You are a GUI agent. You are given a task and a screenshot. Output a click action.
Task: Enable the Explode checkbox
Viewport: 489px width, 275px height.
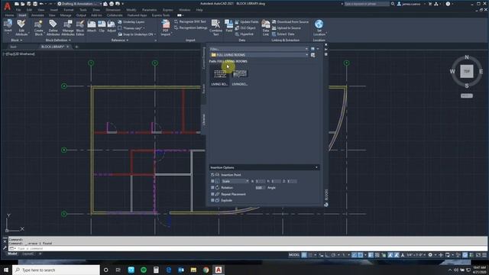click(212, 200)
